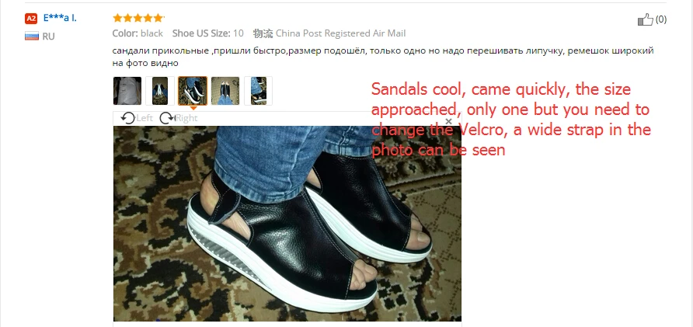Open the second review thumbnail

(x=160, y=91)
